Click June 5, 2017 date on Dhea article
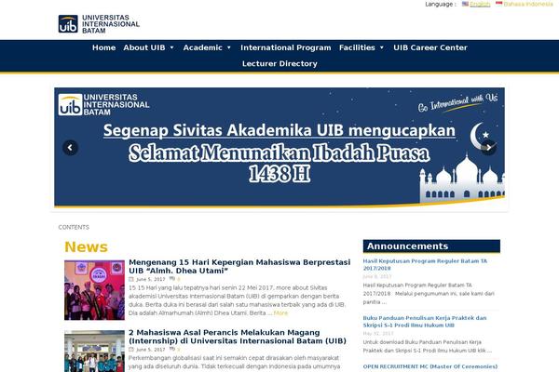The height and width of the screenshot is (372, 559). (x=150, y=279)
